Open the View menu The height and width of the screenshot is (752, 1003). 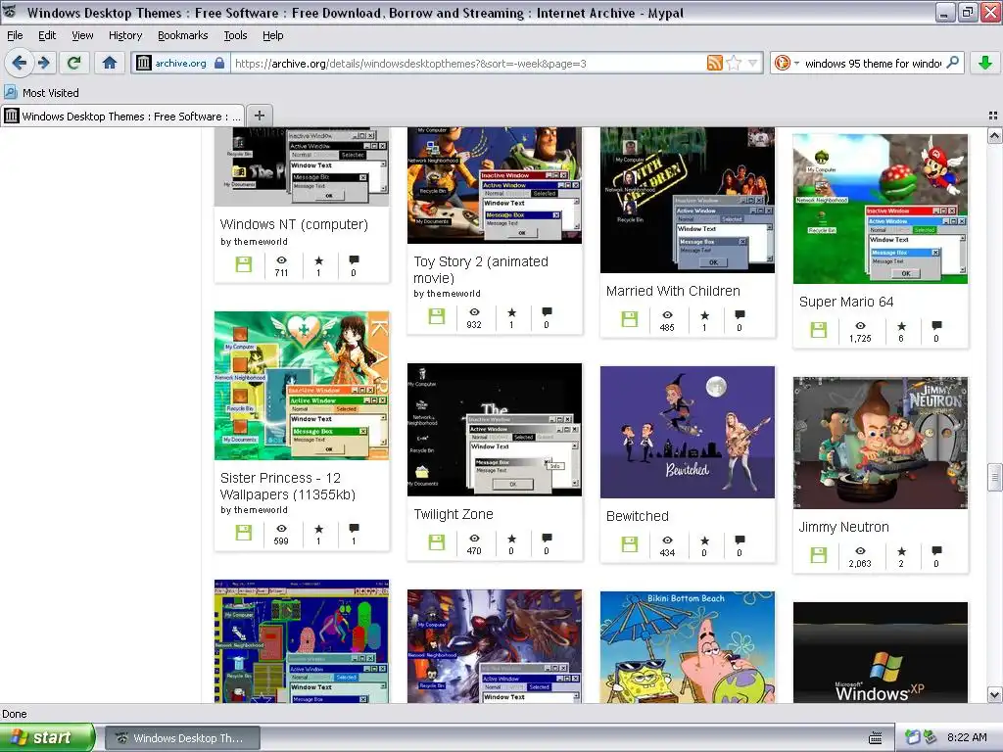click(82, 35)
